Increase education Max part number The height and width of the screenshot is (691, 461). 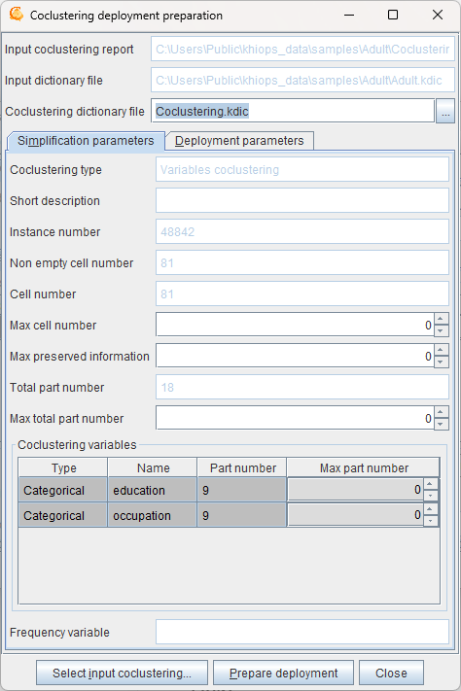pos(431,484)
